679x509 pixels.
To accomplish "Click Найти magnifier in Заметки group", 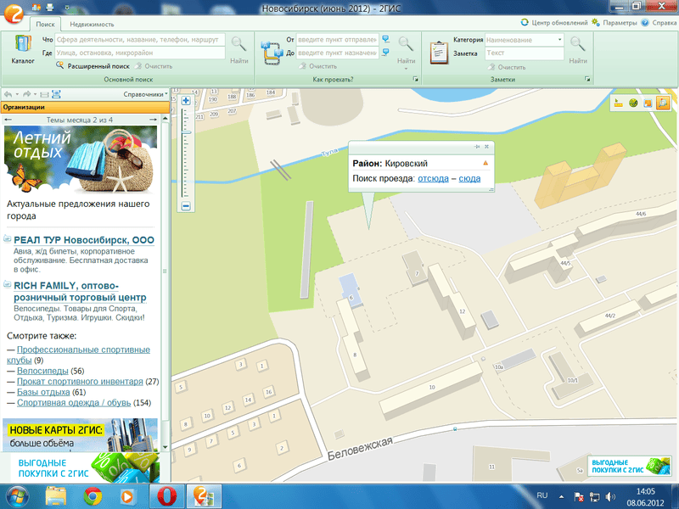I will coord(578,50).
